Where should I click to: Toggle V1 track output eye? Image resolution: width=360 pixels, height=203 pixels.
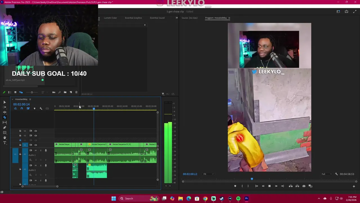(36, 145)
